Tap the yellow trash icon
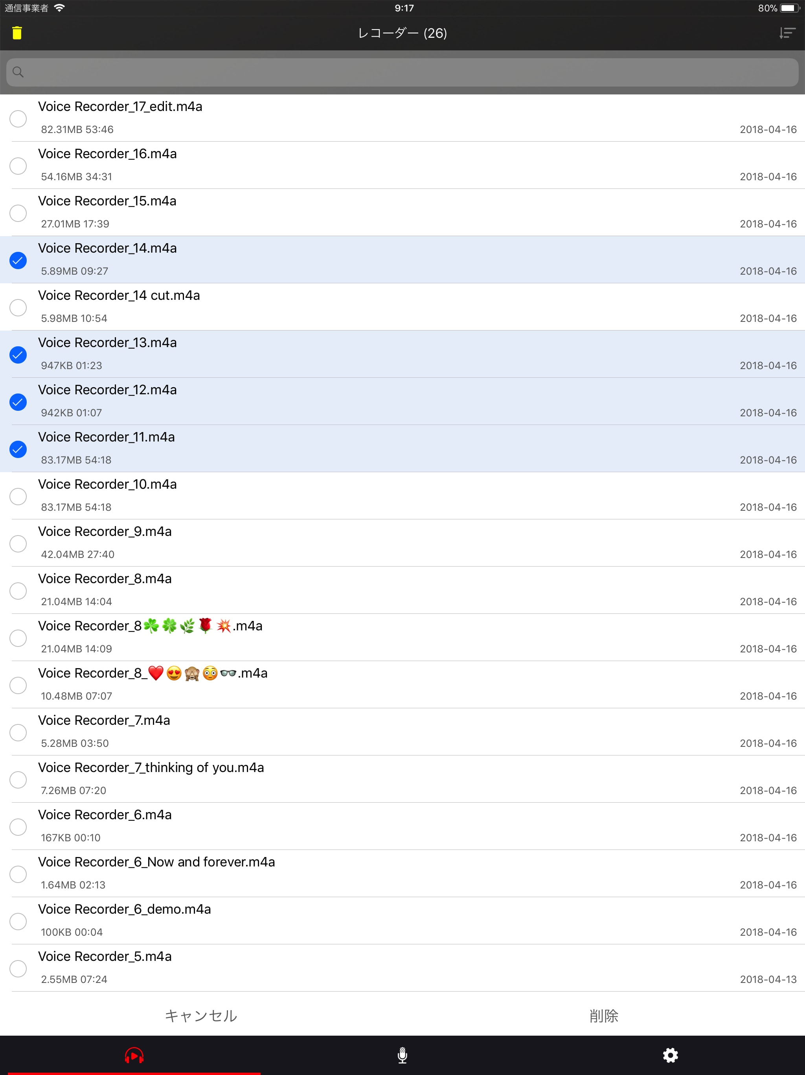Viewport: 805px width, 1075px height. [x=17, y=33]
